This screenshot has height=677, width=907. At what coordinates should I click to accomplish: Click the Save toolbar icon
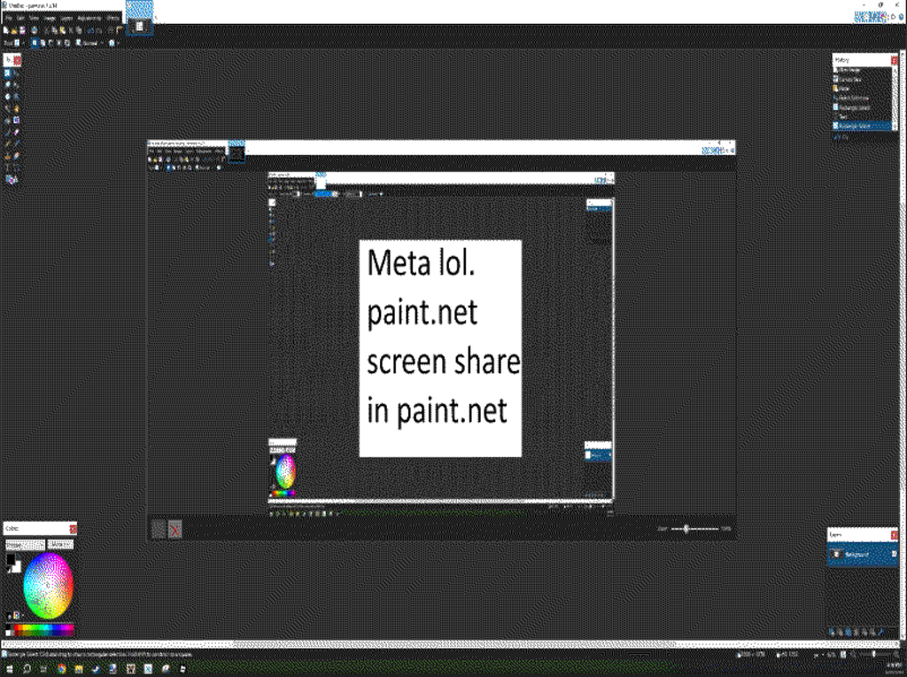click(22, 30)
